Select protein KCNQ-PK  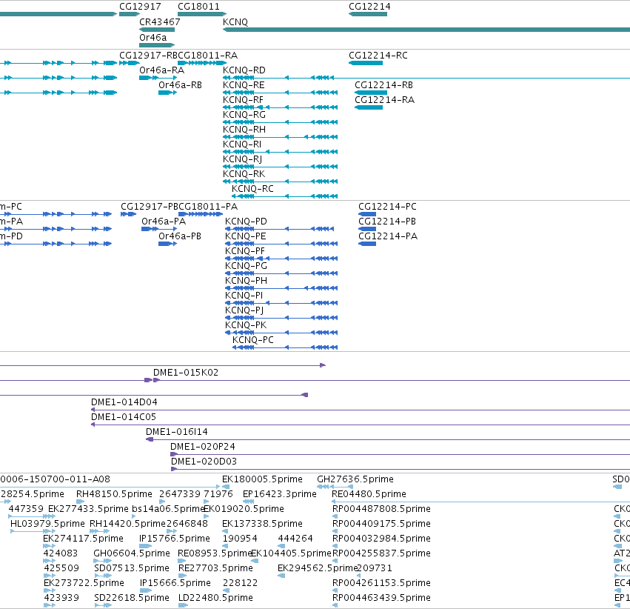click(x=281, y=333)
